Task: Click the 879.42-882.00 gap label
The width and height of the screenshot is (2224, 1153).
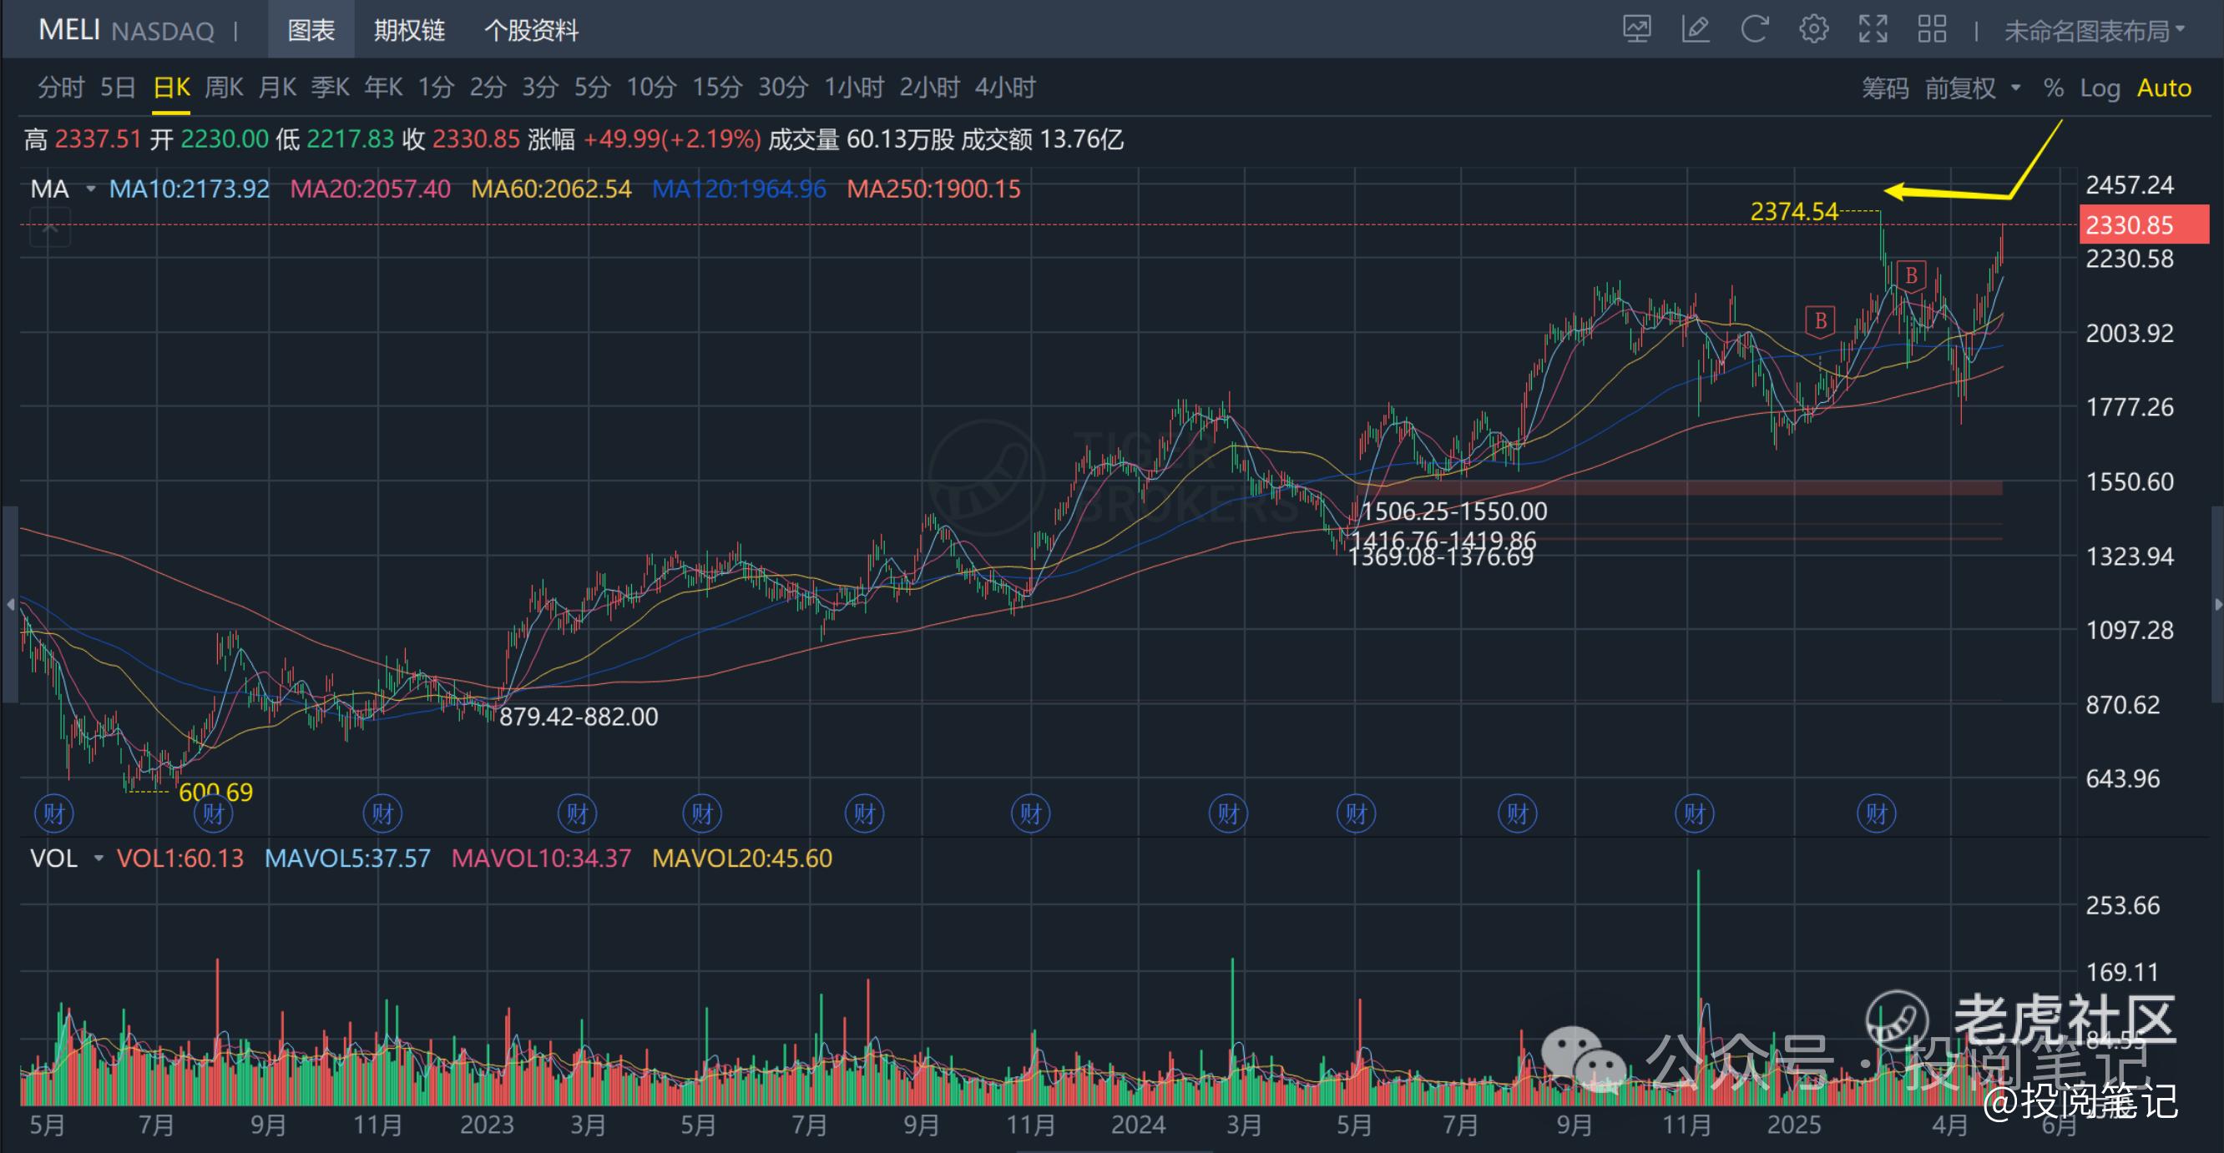Action: (579, 717)
